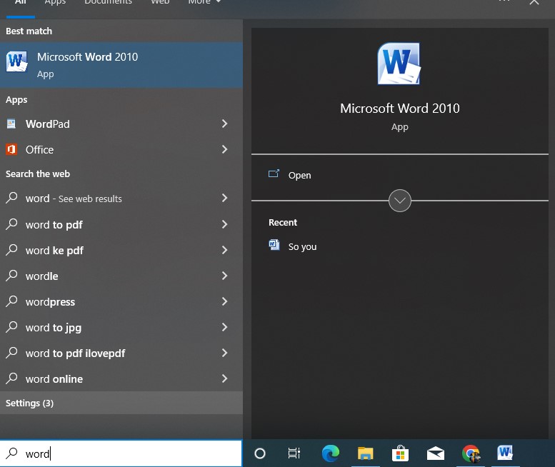Screen dimensions: 555x467
Task: Click the magnifier icon beside 'word to jpg'
Action: (x=11, y=326)
